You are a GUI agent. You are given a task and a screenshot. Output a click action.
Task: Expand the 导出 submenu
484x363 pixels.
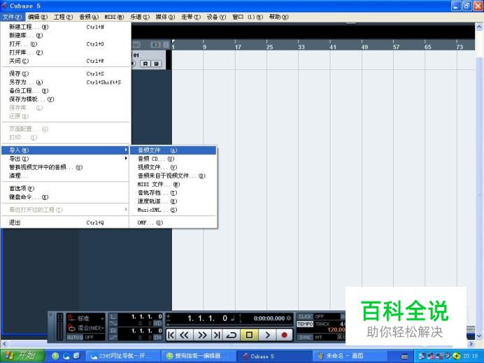[x=65, y=159]
